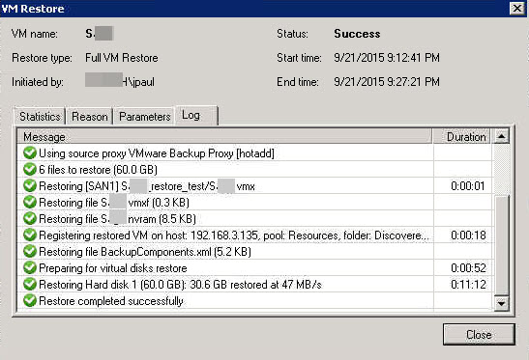
Task: Click success icon on 'Preparing for virtual disks' row
Action: tap(30, 267)
